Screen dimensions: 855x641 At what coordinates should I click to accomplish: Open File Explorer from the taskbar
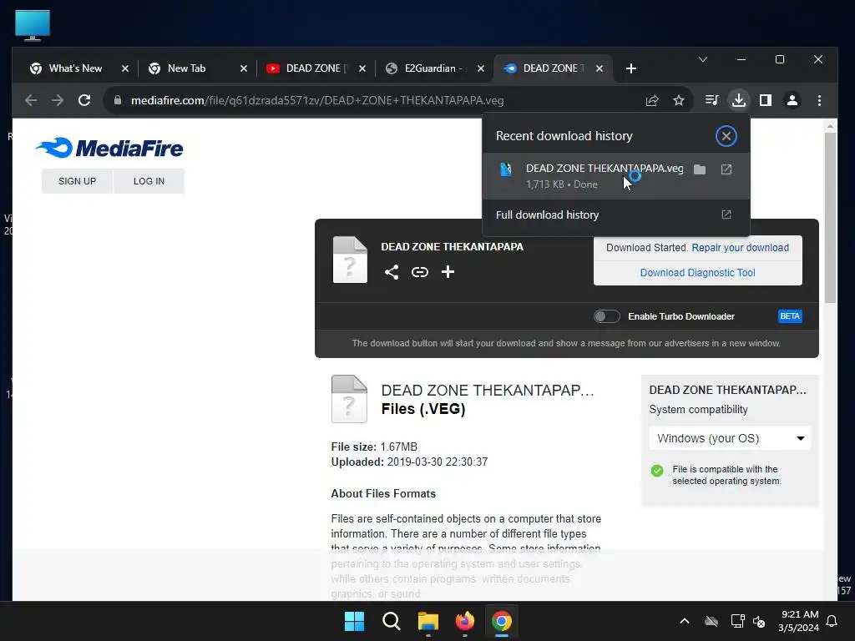pyautogui.click(x=428, y=621)
